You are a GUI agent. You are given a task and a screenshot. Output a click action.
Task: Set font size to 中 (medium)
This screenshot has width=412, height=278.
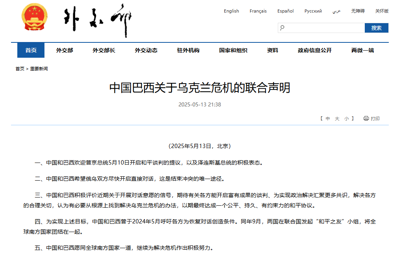tap(328, 119)
